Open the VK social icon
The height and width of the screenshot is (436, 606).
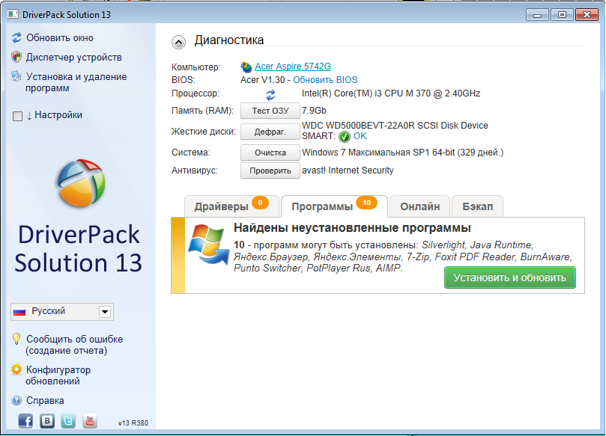tap(47, 421)
